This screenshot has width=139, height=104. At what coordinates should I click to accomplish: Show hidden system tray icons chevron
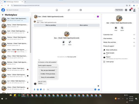123,99
